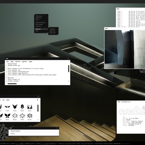The height and width of the screenshot is (145, 145).
Task: Click the text editor horizontal scrollbar
Action: pyautogui.click(x=12, y=84)
